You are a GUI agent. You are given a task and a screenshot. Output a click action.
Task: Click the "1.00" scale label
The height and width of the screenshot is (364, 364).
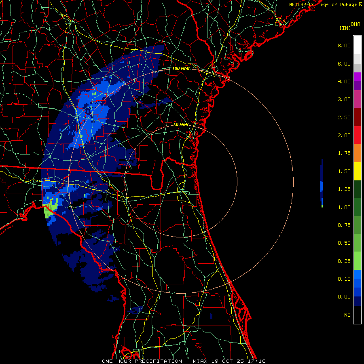[x=344, y=207]
